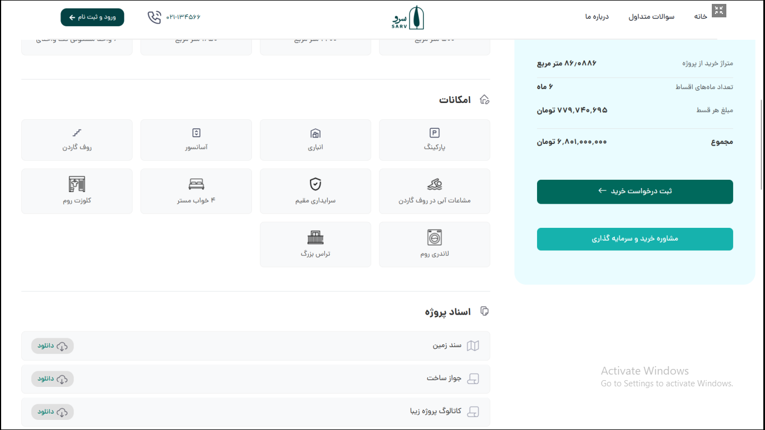Viewport: 765px width, 430px height.
Task: Go to About us (درباره ما) page
Action: 597,17
